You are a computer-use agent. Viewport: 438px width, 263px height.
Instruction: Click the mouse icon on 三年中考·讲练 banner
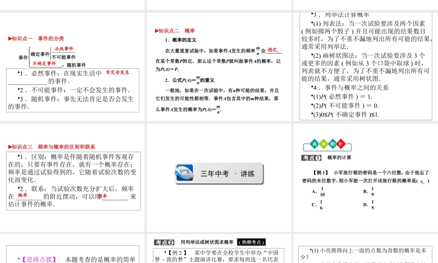tap(185, 173)
